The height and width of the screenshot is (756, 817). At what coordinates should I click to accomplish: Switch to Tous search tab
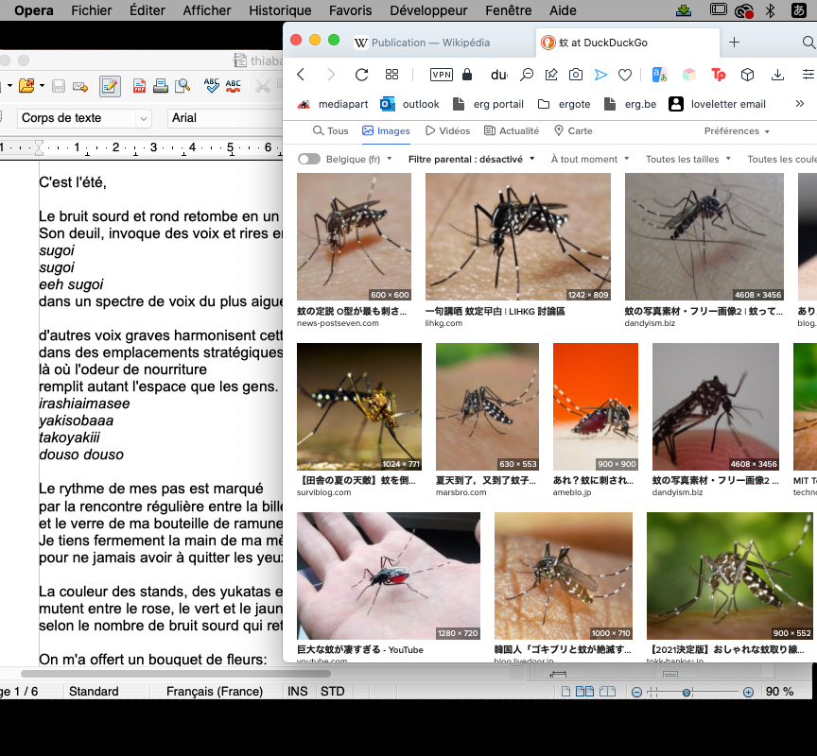(x=330, y=130)
